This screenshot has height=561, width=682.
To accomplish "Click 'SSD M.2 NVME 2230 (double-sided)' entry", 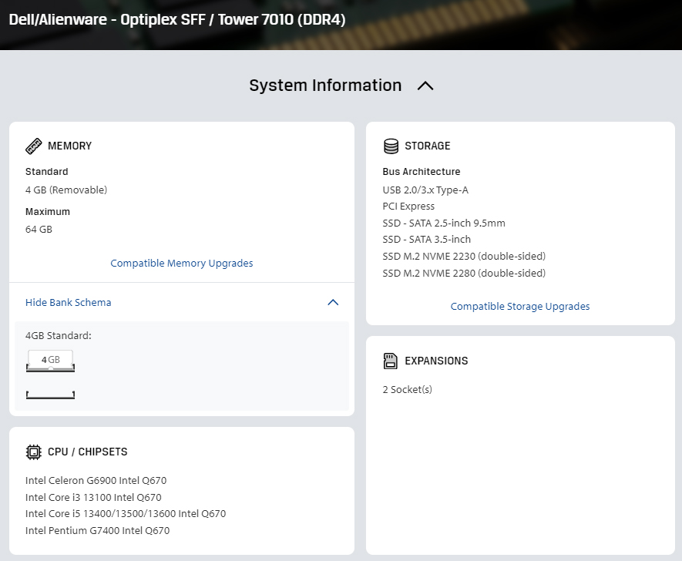I will 464,256.
